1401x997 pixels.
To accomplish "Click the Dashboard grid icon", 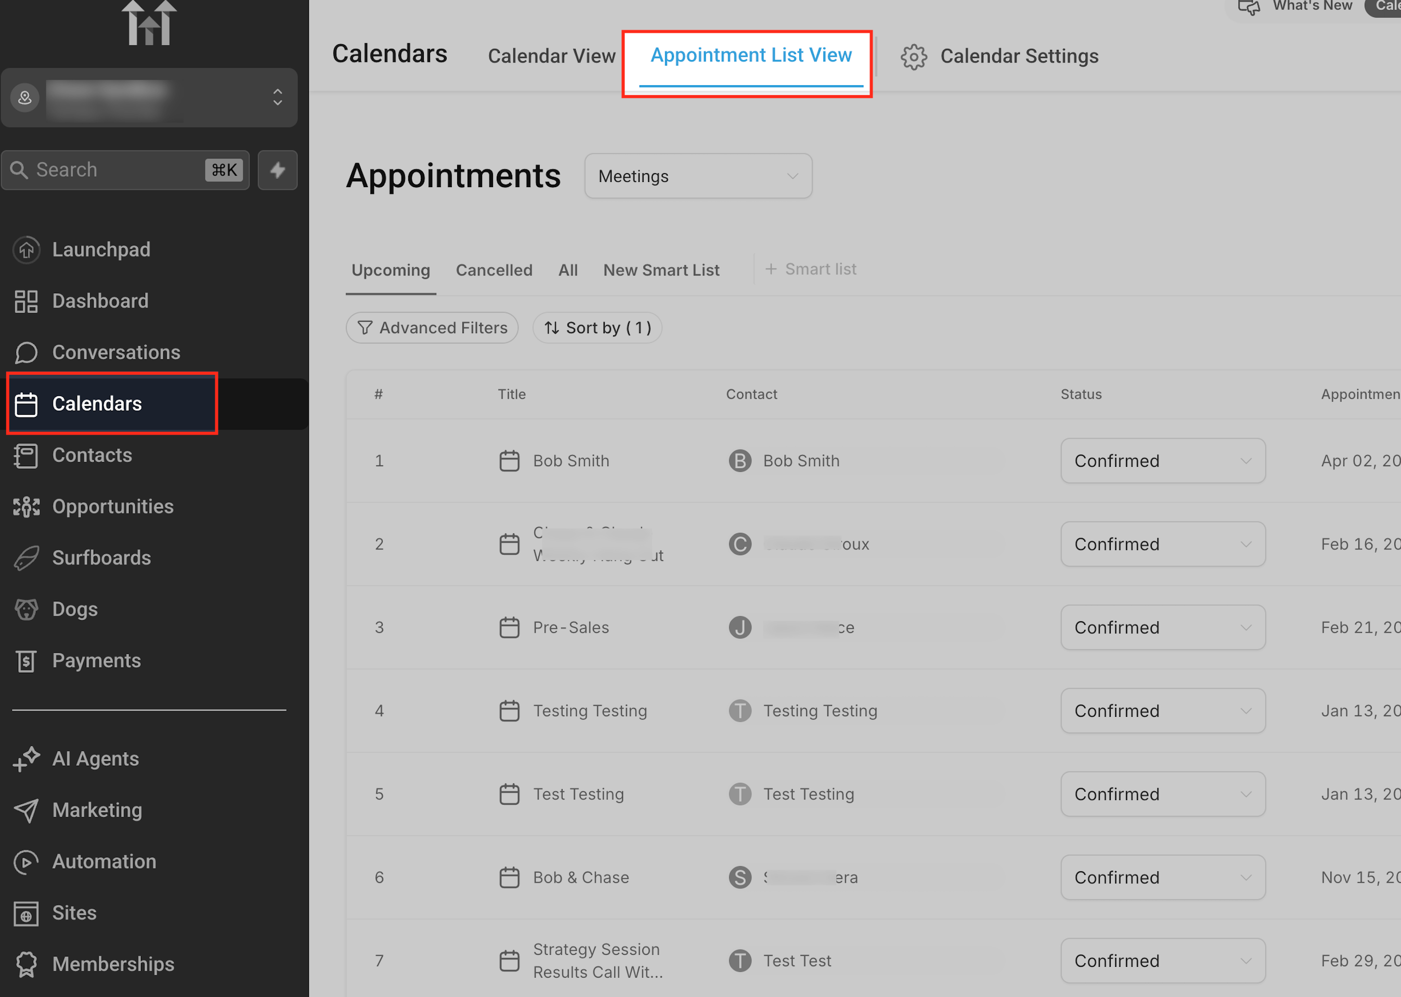I will coord(26,301).
